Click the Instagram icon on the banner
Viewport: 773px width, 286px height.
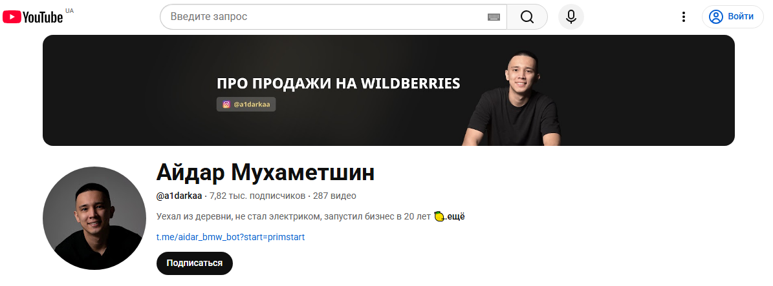pyautogui.click(x=226, y=105)
